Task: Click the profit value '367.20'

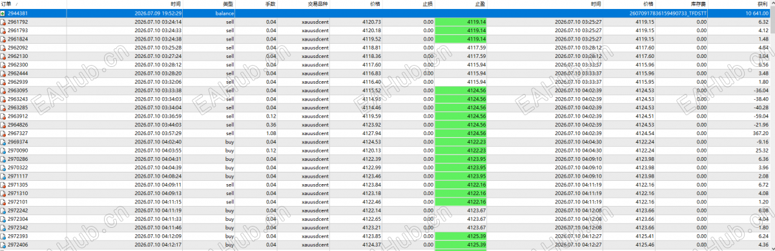Action: 760,133
